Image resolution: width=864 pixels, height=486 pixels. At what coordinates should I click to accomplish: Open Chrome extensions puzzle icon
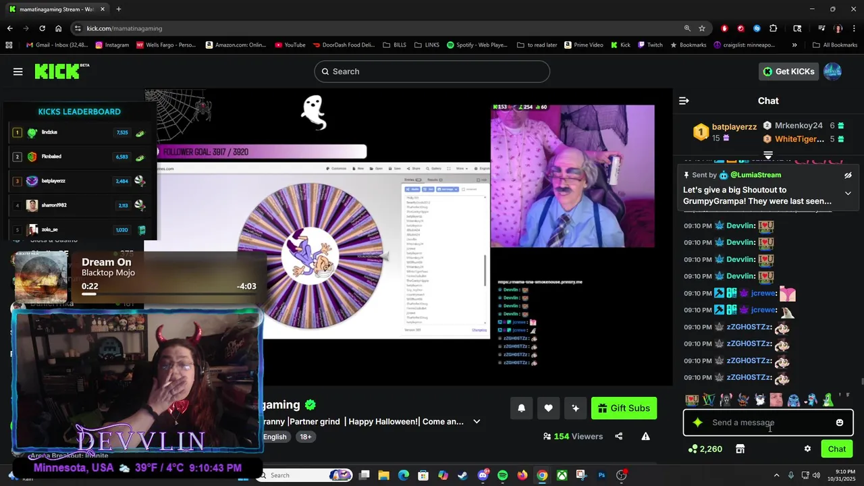coord(774,28)
